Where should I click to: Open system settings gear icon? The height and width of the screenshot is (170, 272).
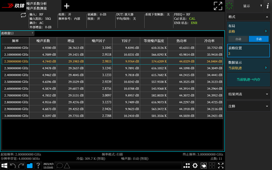click(x=195, y=166)
